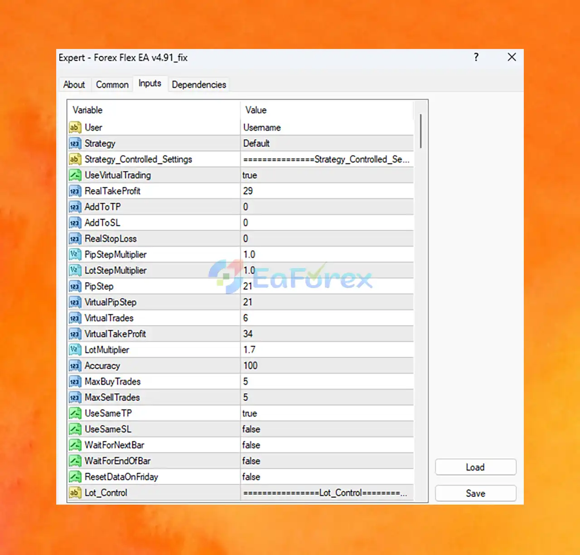The width and height of the screenshot is (580, 555).
Task: Click the Save button
Action: pyautogui.click(x=475, y=493)
